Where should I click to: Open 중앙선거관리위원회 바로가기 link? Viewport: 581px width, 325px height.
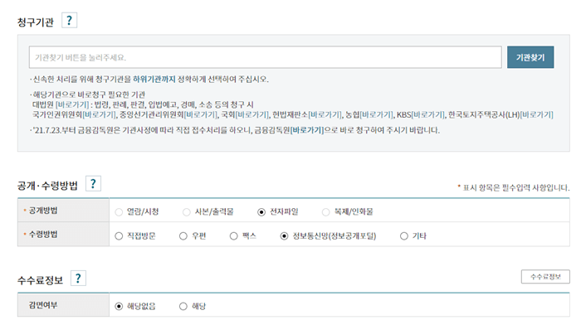[201, 114]
